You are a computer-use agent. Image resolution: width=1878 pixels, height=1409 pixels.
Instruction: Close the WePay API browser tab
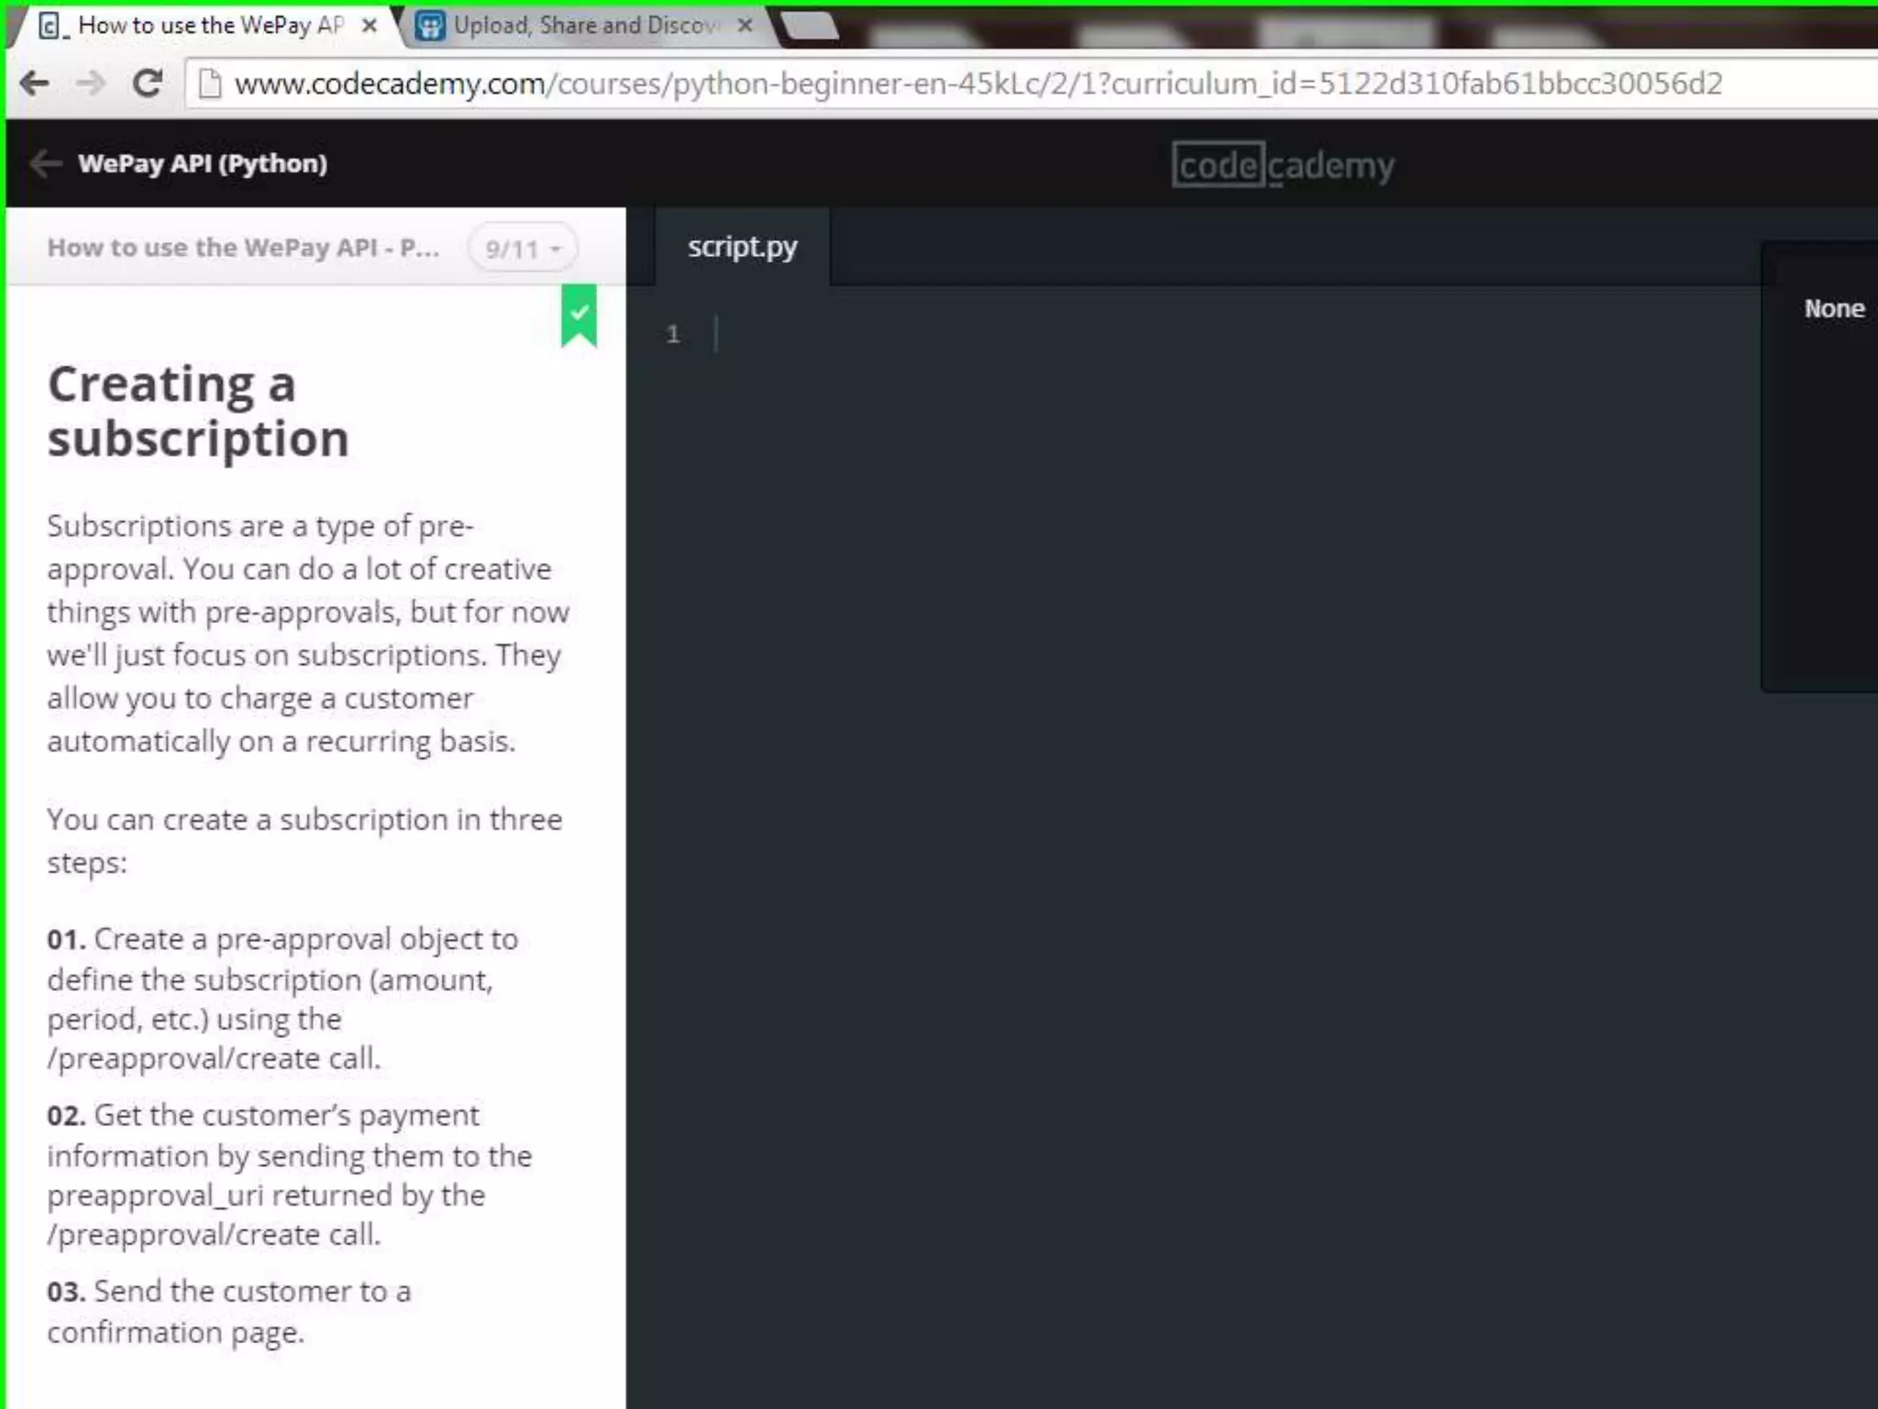coord(370,26)
